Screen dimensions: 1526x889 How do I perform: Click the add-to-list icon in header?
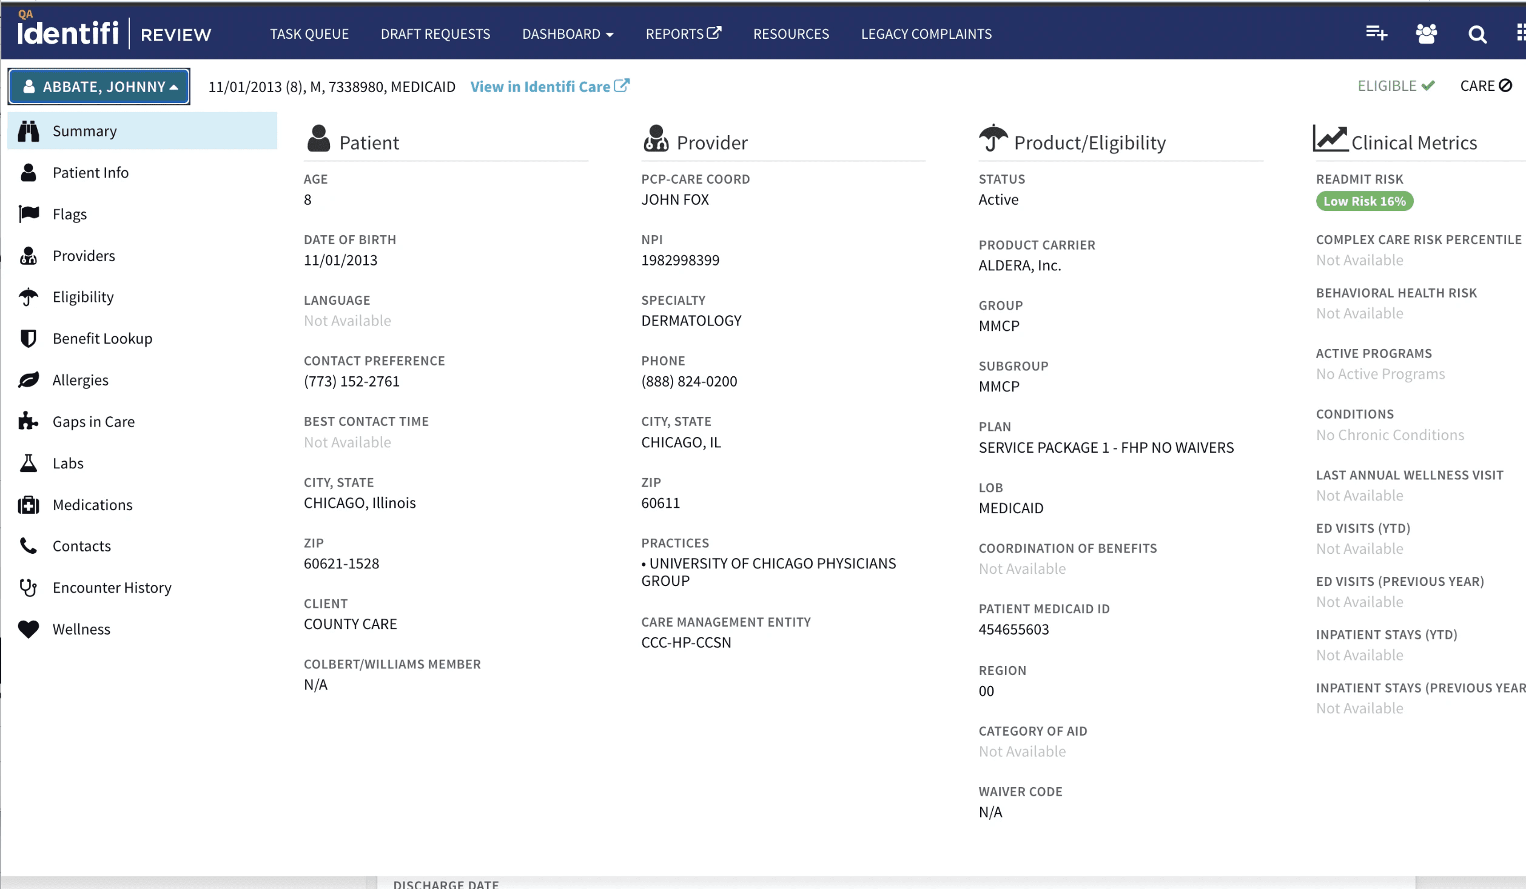point(1376,33)
